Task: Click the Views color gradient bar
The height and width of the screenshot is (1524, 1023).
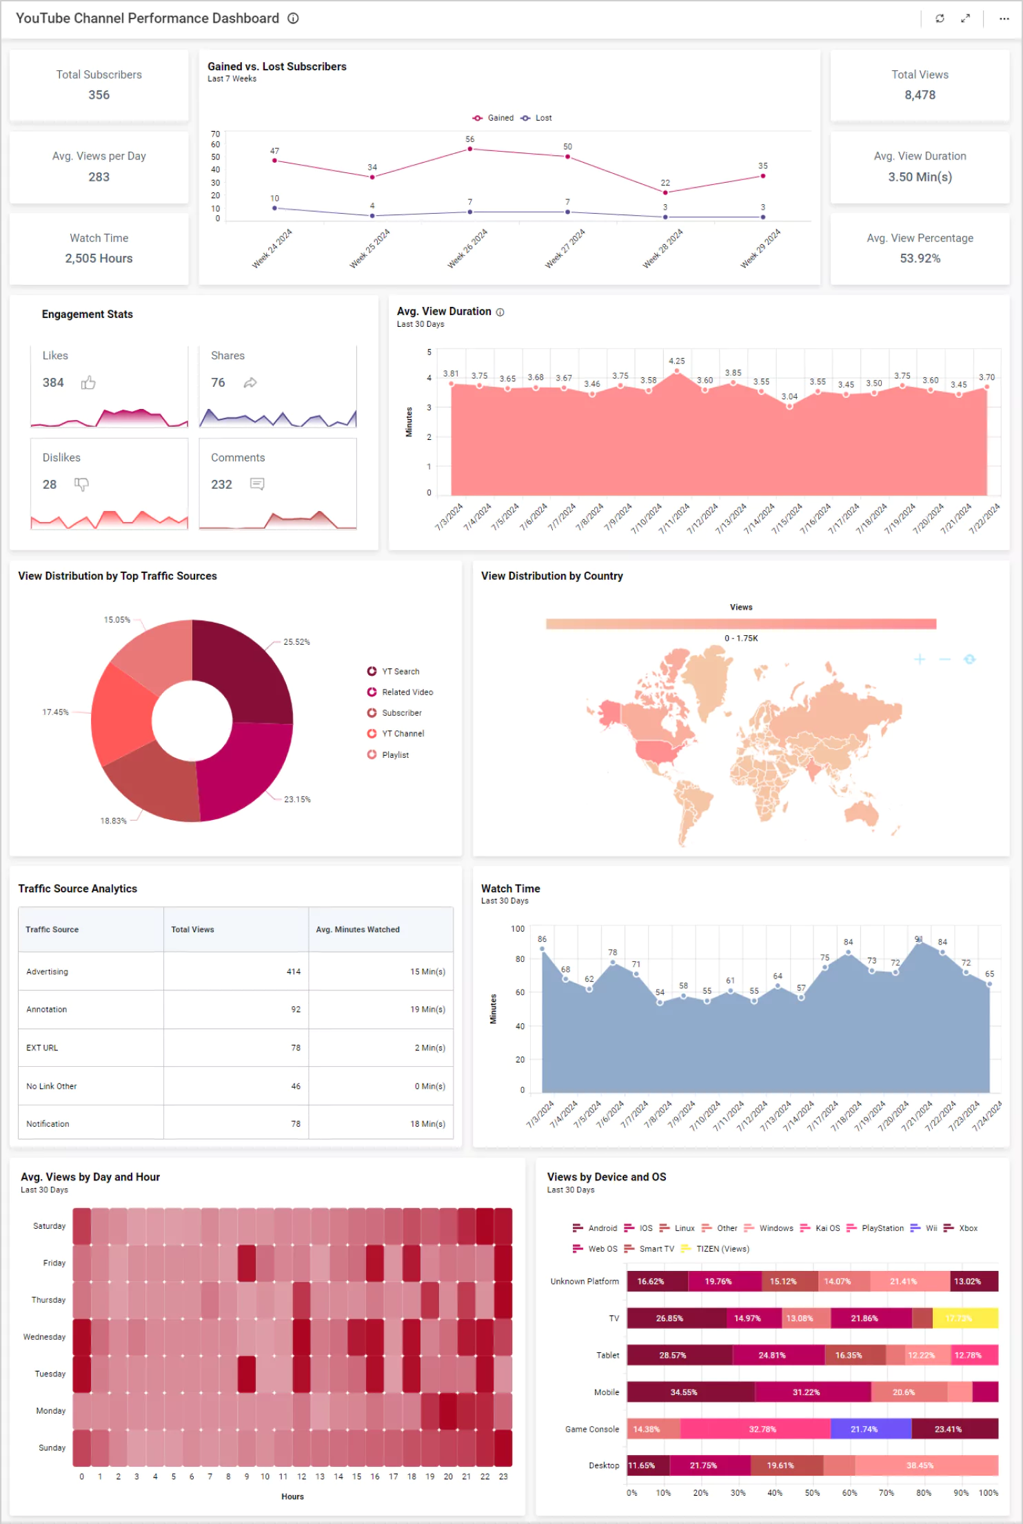Action: coord(740,624)
